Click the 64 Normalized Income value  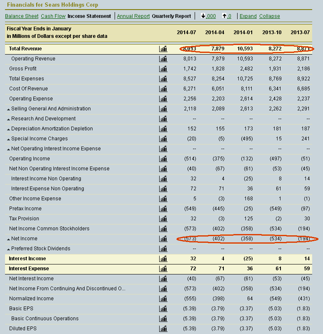(x=250, y=299)
